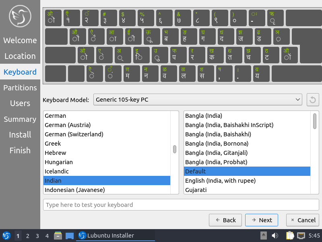Open the Lubuntu application menu

6,236
